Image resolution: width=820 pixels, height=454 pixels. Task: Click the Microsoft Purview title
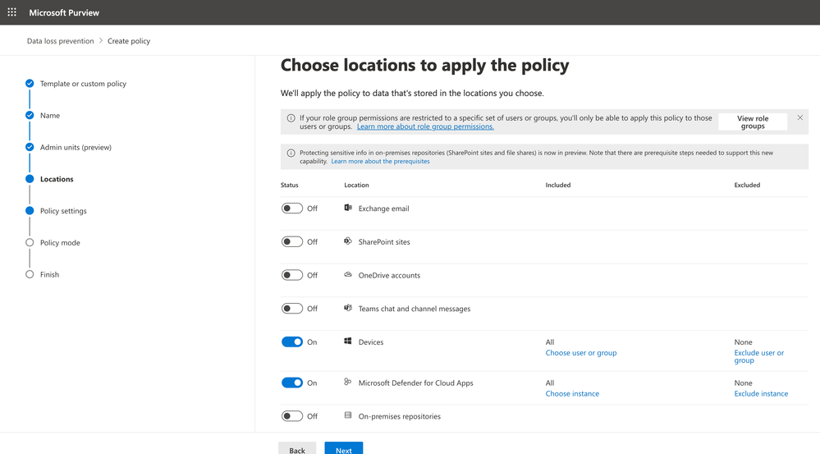coord(64,12)
